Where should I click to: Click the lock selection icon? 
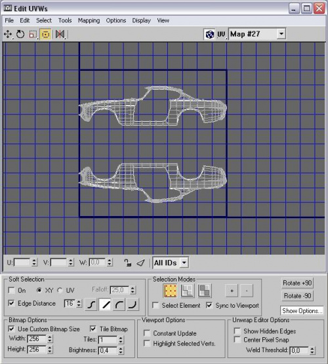(x=127, y=263)
